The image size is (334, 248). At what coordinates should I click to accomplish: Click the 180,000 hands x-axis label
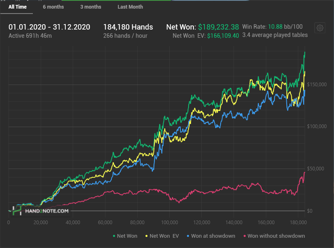(x=298, y=223)
